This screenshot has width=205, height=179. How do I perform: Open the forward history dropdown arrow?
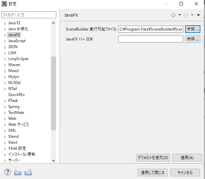tap(192, 15)
